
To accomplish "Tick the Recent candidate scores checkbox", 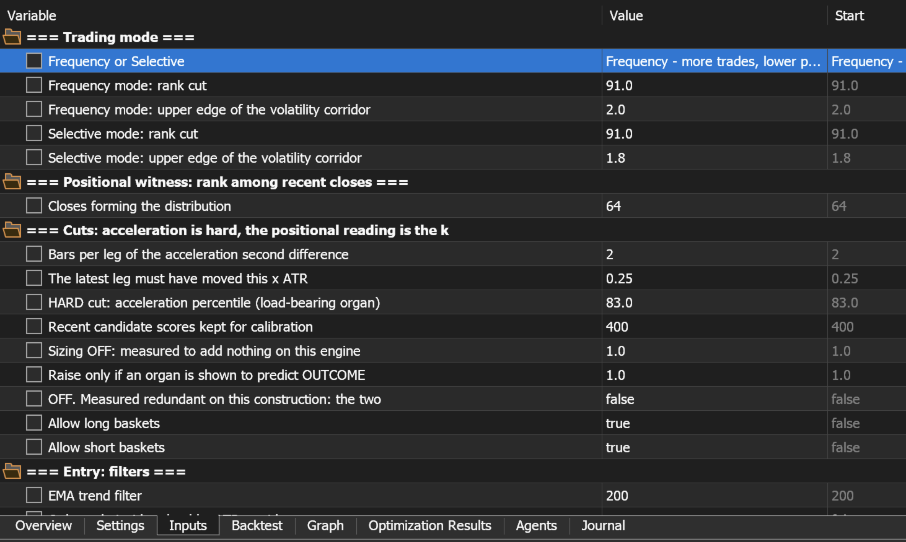I will point(34,326).
